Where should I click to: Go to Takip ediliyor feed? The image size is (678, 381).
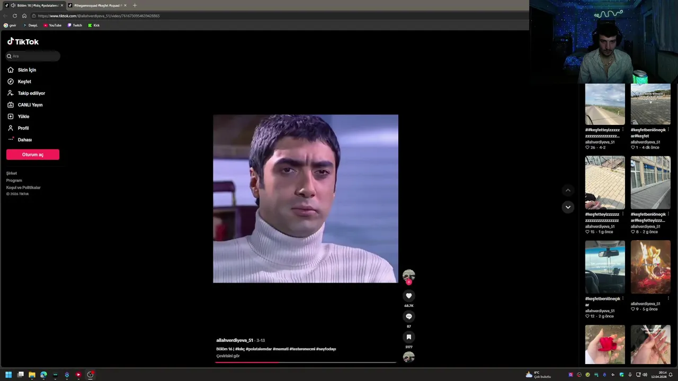tap(26, 93)
